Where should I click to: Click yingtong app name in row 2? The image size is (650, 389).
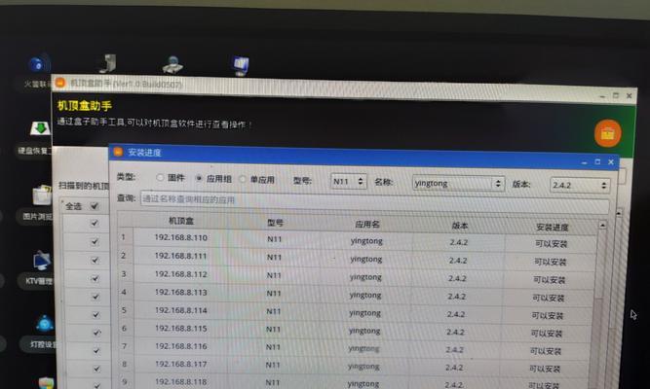tap(366, 260)
